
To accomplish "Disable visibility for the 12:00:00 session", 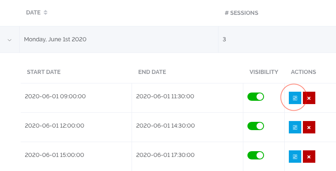I will pos(255,126).
